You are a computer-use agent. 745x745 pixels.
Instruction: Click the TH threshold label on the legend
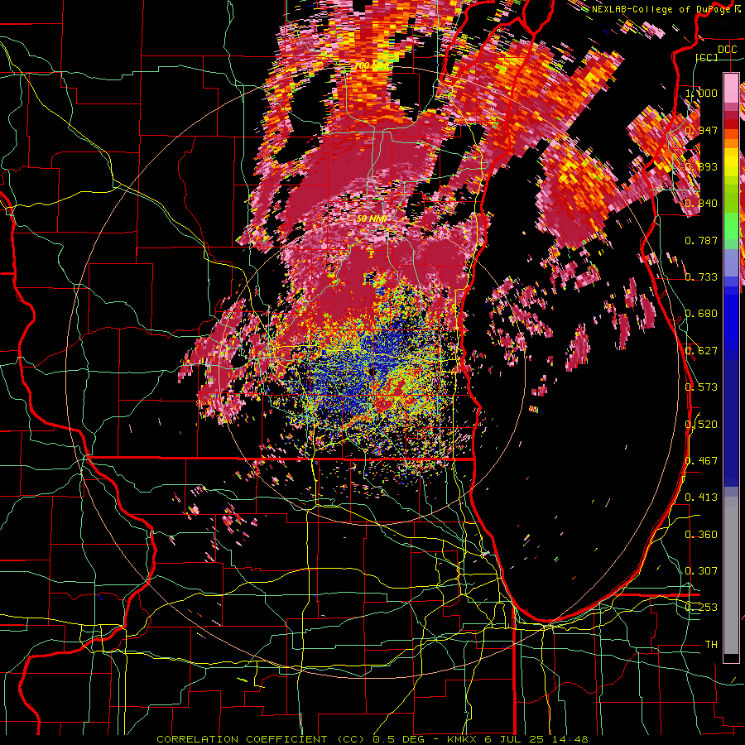pos(711,644)
